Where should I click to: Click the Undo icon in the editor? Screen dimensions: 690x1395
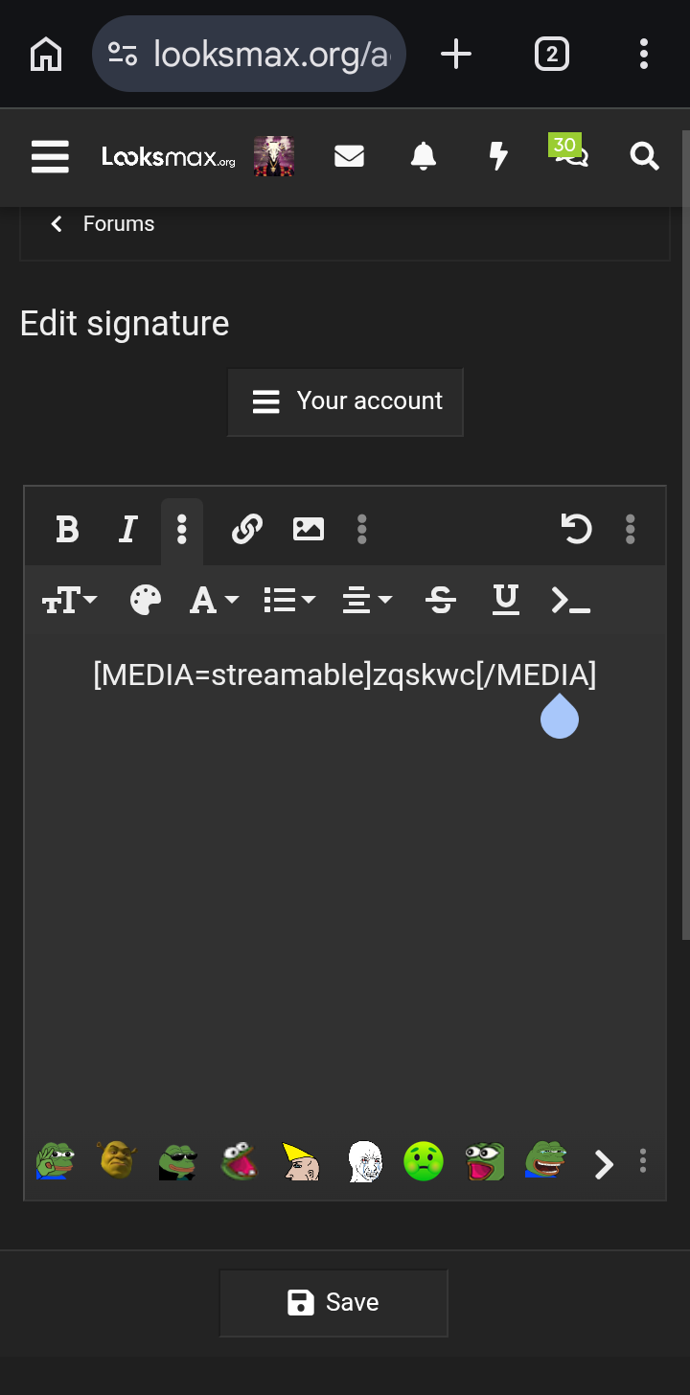click(576, 529)
